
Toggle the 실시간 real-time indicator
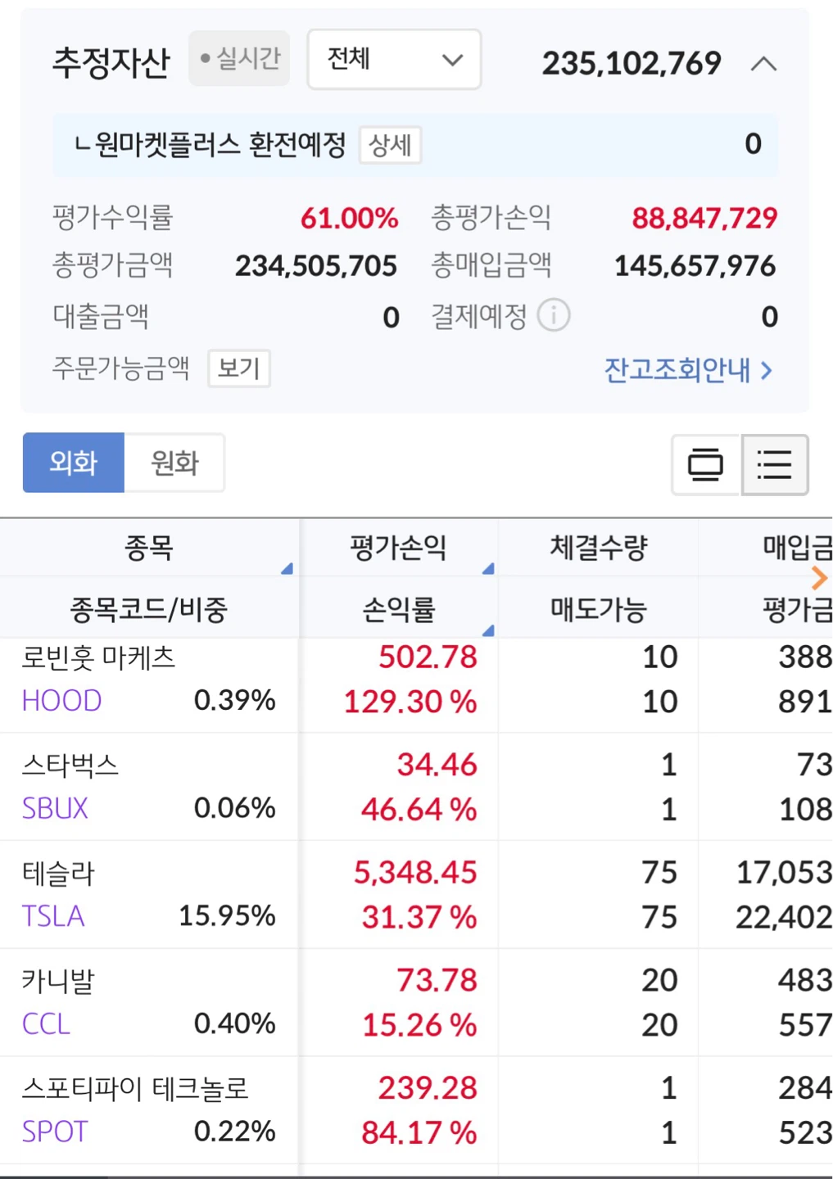[239, 58]
